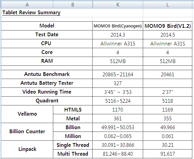Click the 'Metal' label cell
The height and width of the screenshot is (159, 194).
point(73,118)
